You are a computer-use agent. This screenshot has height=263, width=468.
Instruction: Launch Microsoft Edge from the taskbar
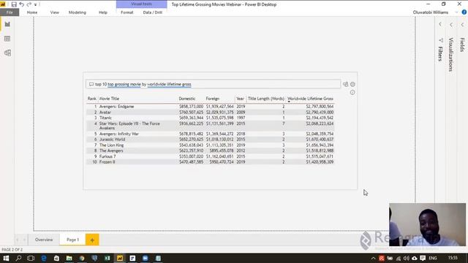click(x=44, y=258)
